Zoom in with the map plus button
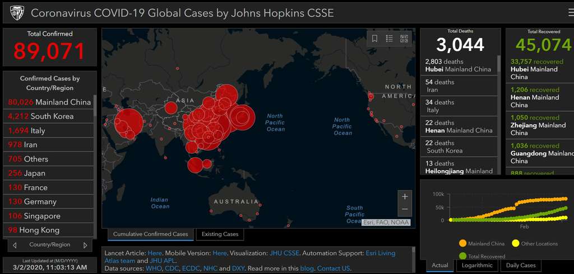 click(x=405, y=196)
